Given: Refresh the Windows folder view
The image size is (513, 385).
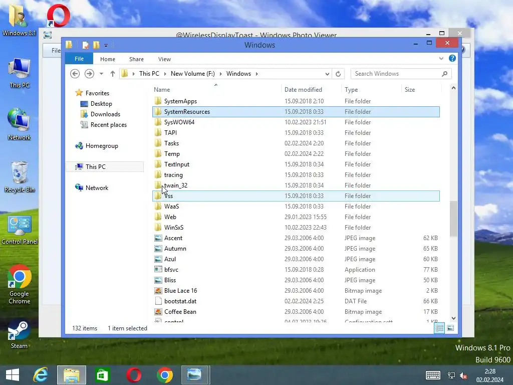Looking at the screenshot, I should [x=338, y=74].
